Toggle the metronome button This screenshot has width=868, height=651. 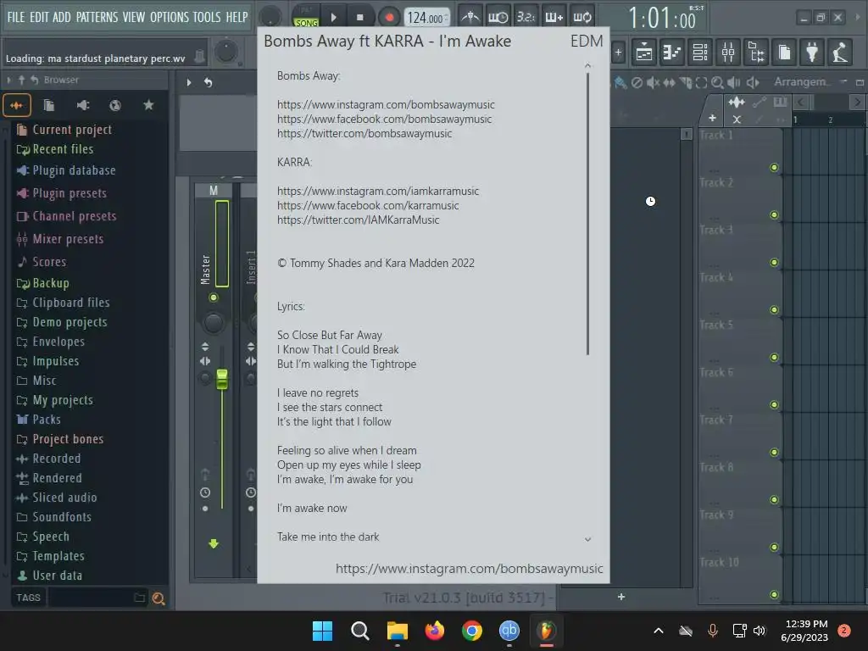470,17
